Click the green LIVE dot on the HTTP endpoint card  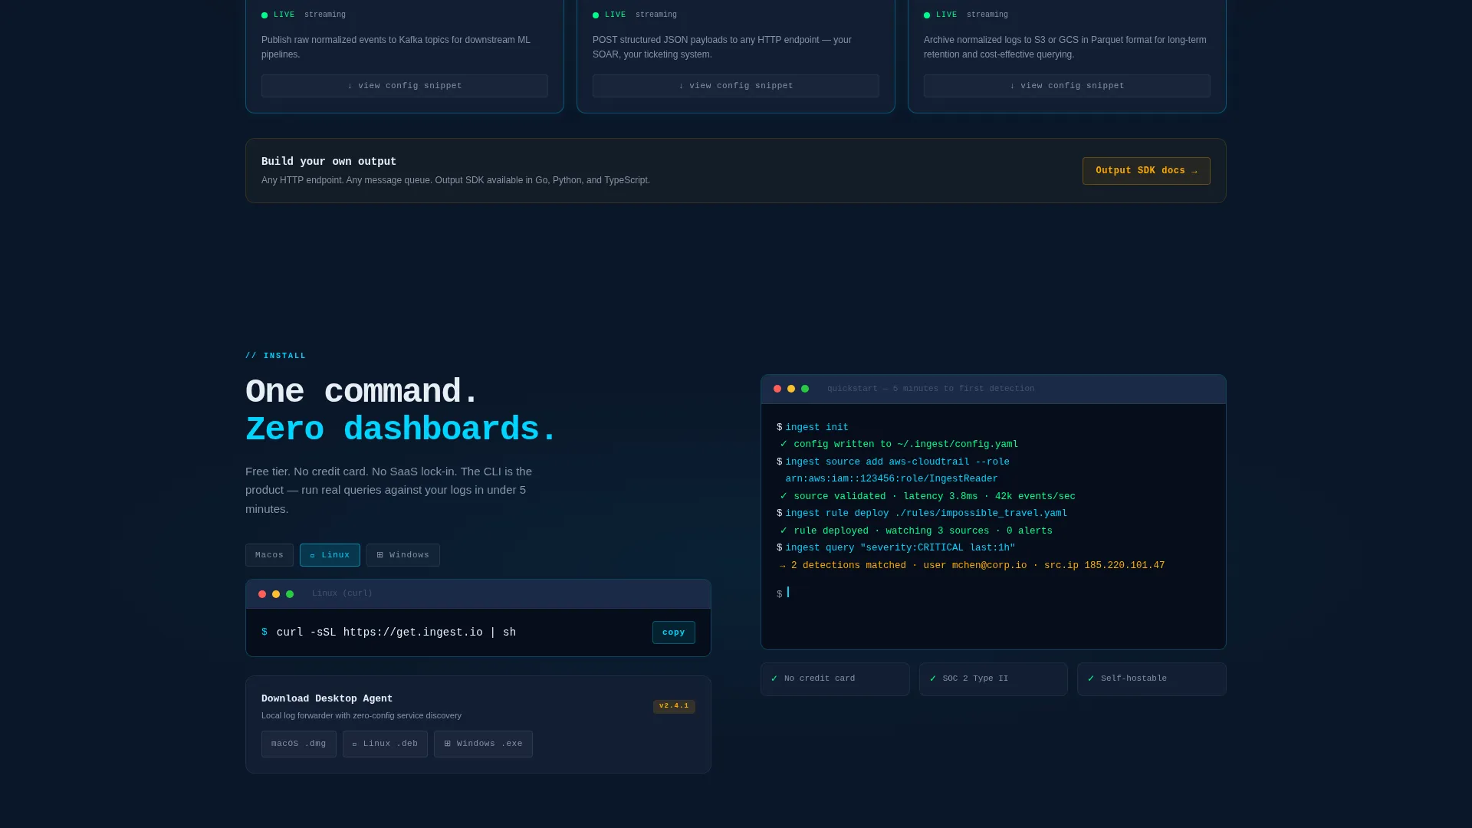point(596,15)
